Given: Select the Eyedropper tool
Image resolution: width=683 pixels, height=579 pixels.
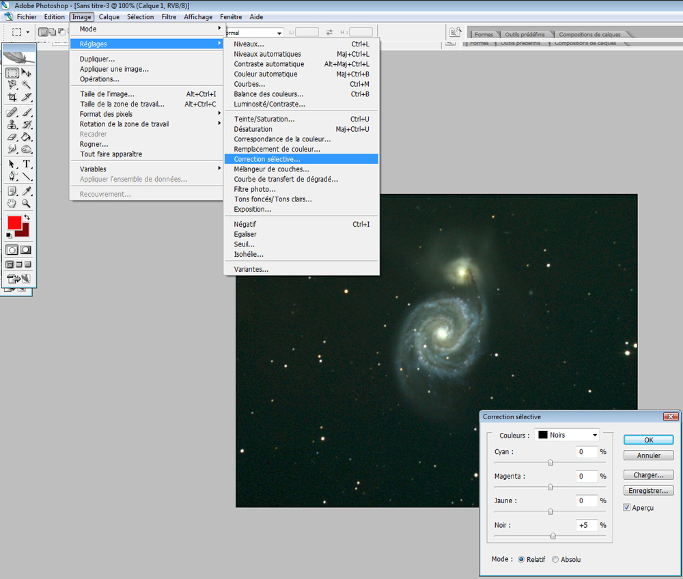Looking at the screenshot, I should (27, 190).
